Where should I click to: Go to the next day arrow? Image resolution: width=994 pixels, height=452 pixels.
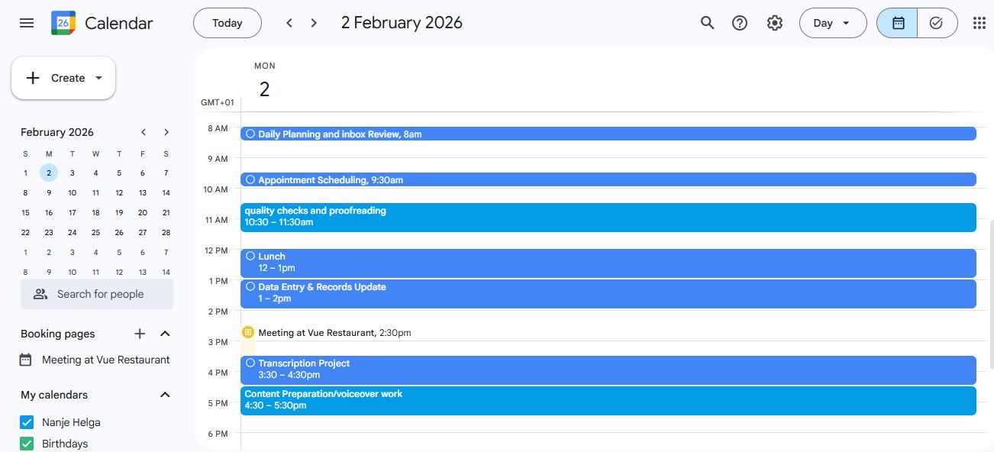pyautogui.click(x=314, y=23)
